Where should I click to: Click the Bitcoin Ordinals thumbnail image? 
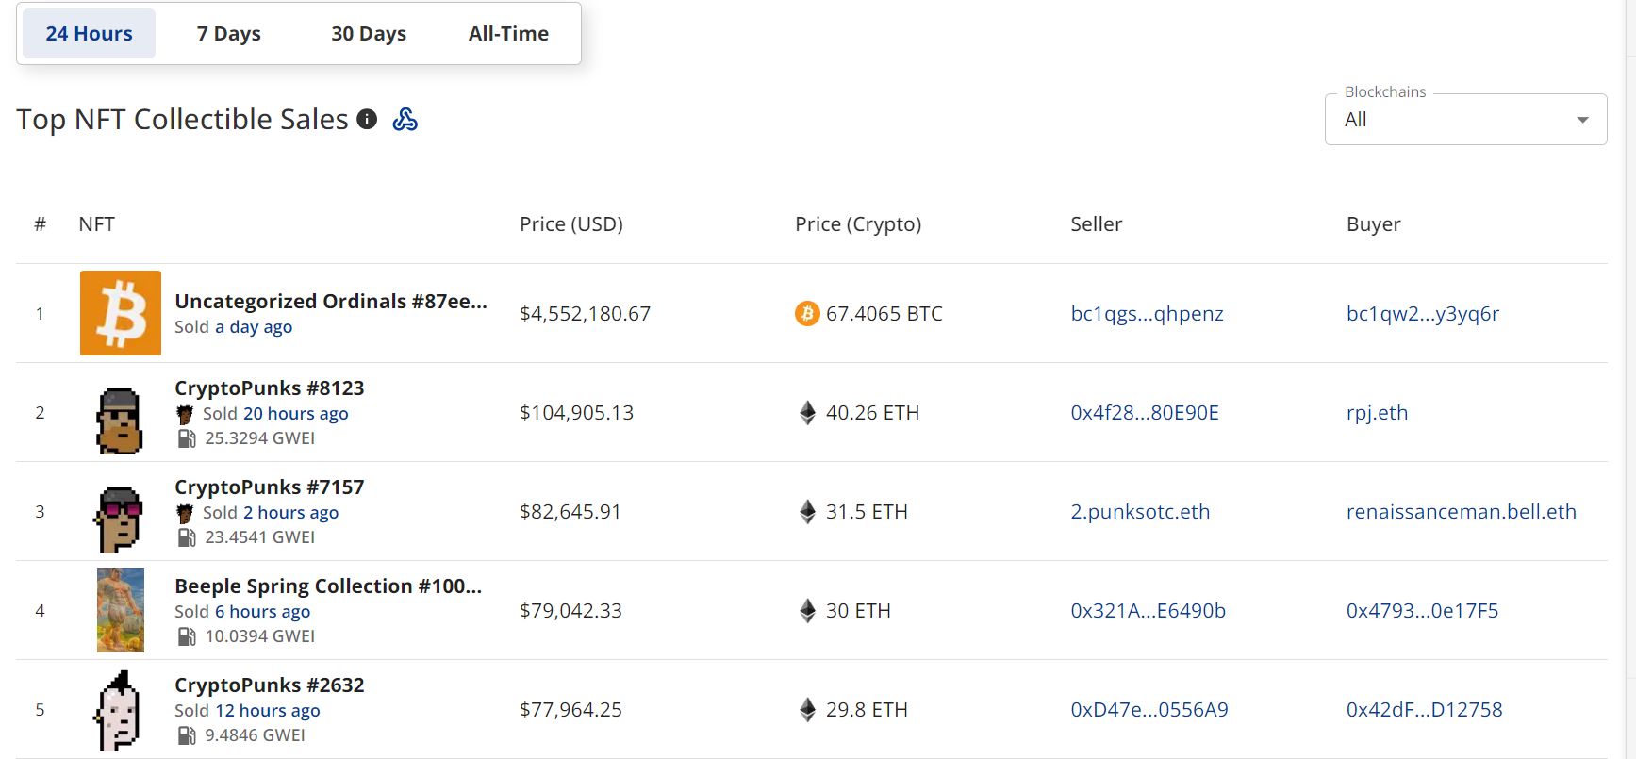point(121,313)
